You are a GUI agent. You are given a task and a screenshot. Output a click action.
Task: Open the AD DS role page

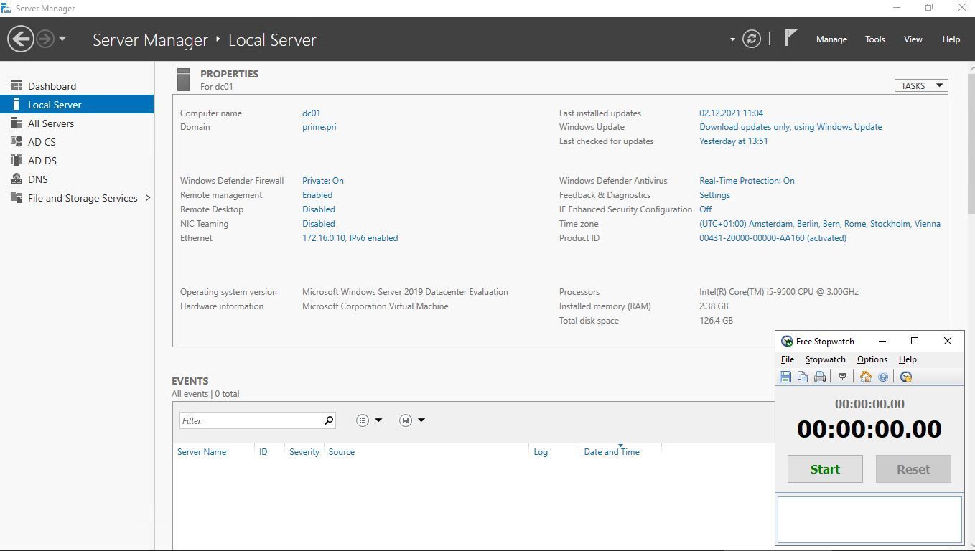pos(42,161)
